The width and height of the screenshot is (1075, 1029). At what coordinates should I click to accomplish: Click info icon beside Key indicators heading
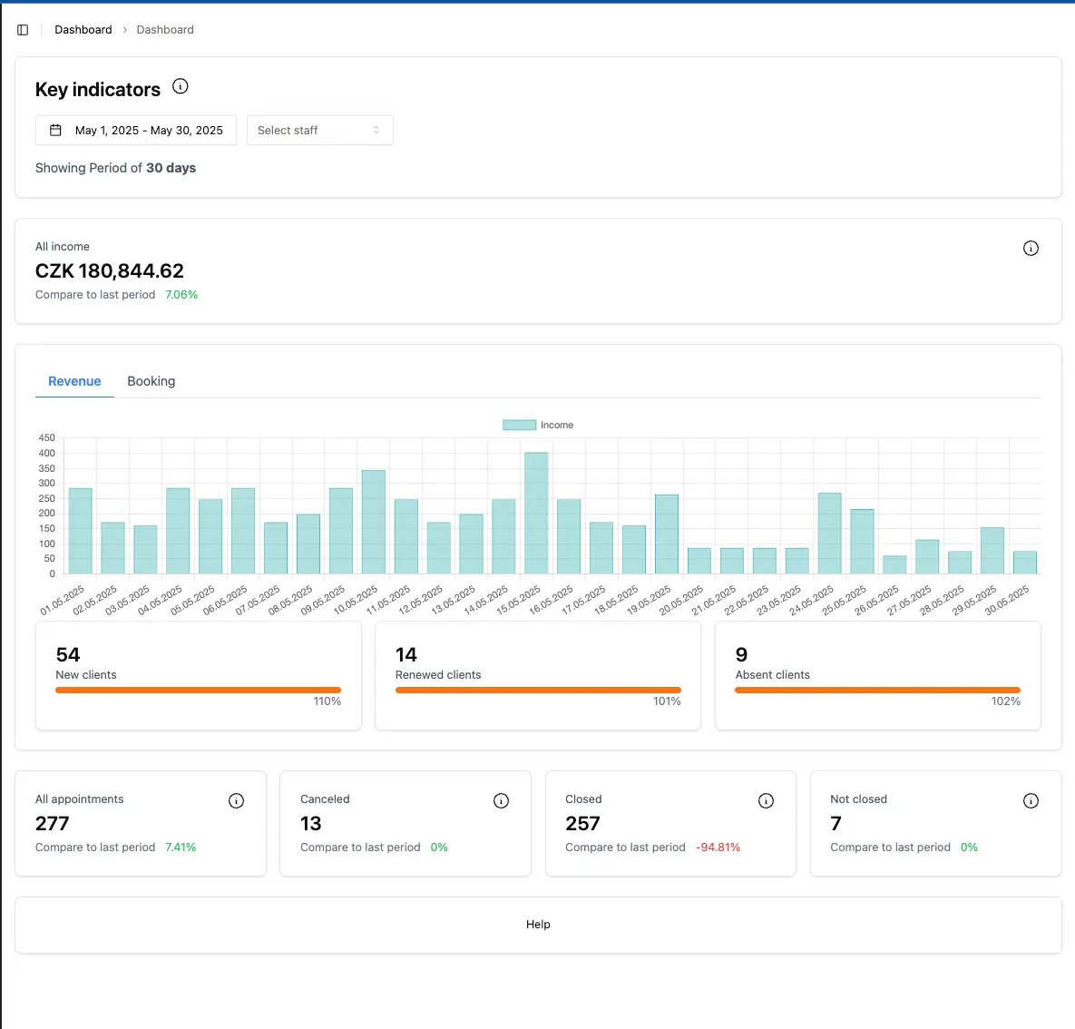181,87
